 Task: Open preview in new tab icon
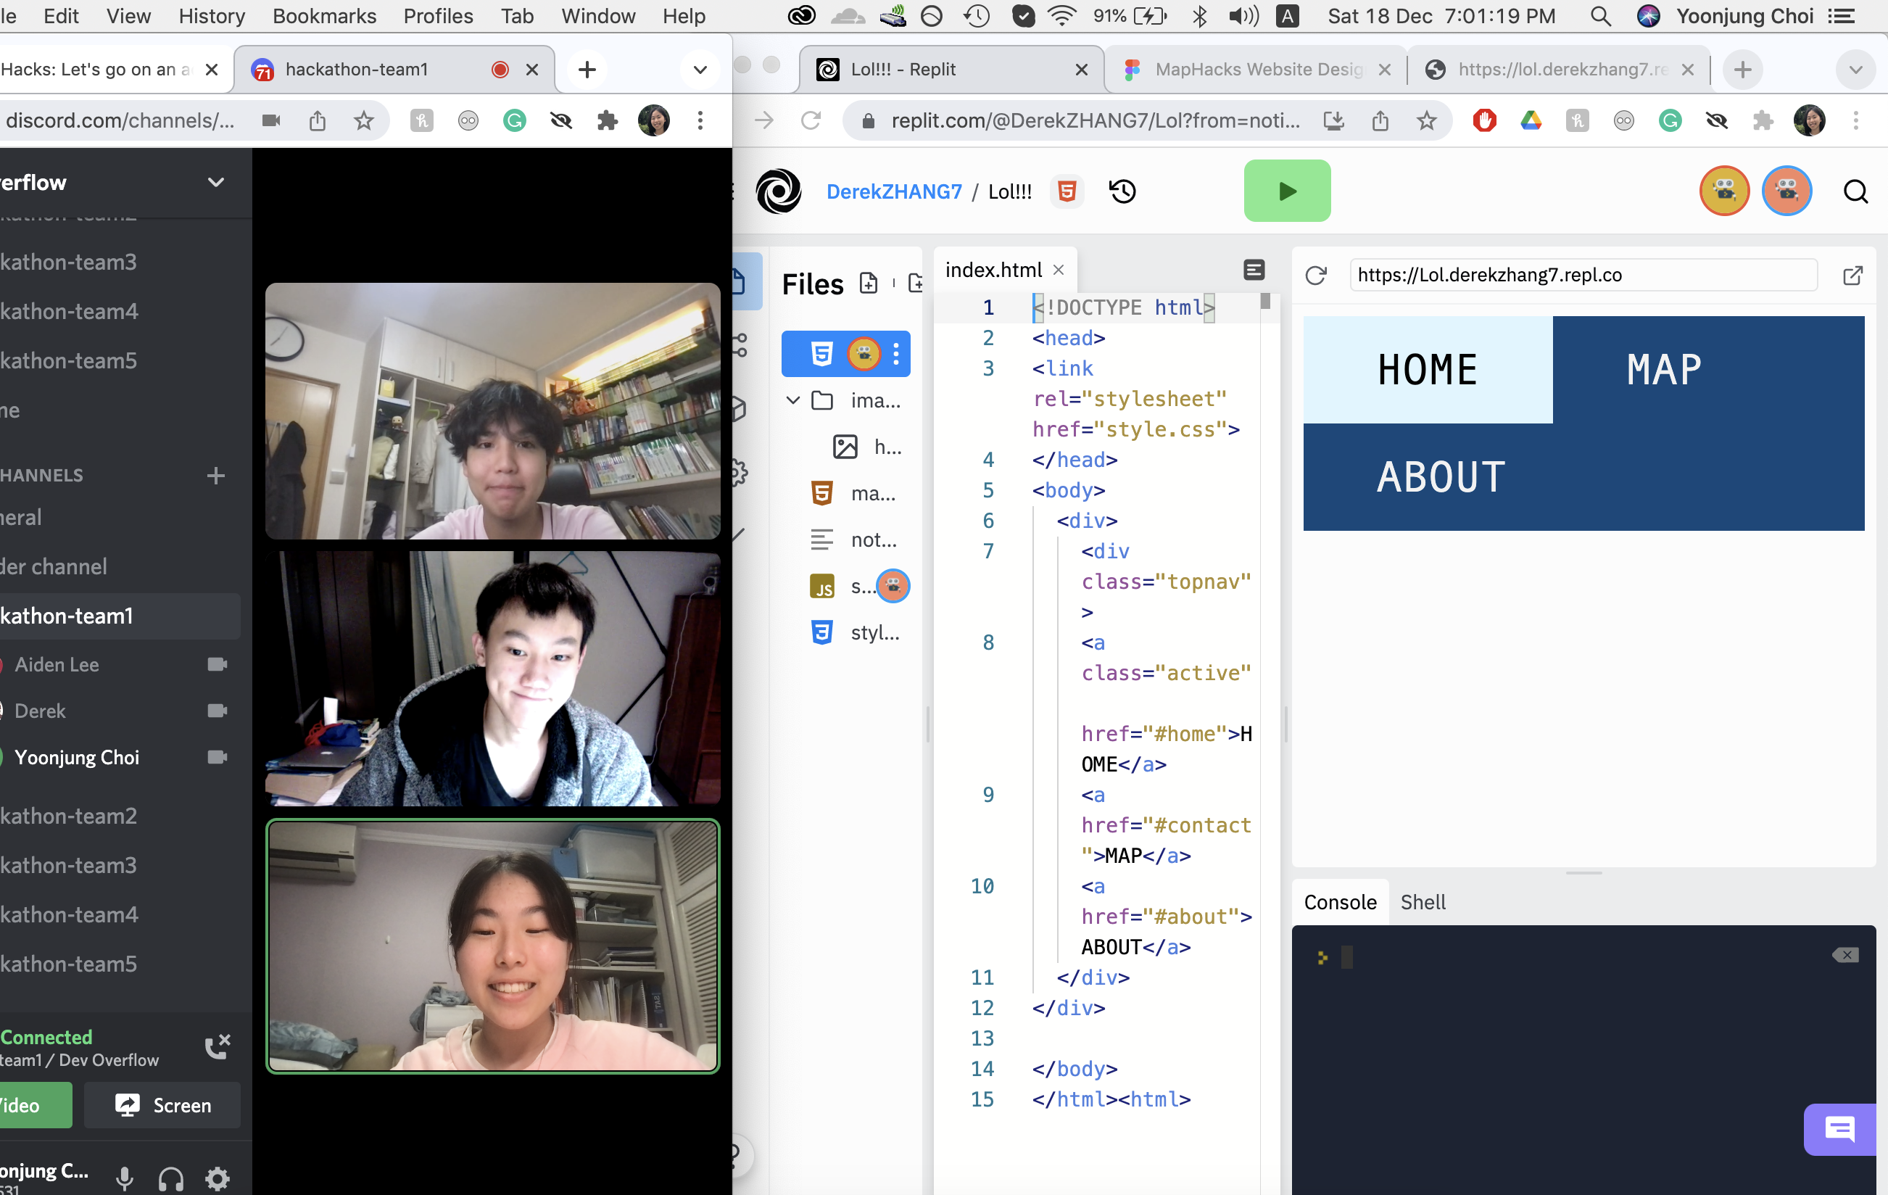1852,276
